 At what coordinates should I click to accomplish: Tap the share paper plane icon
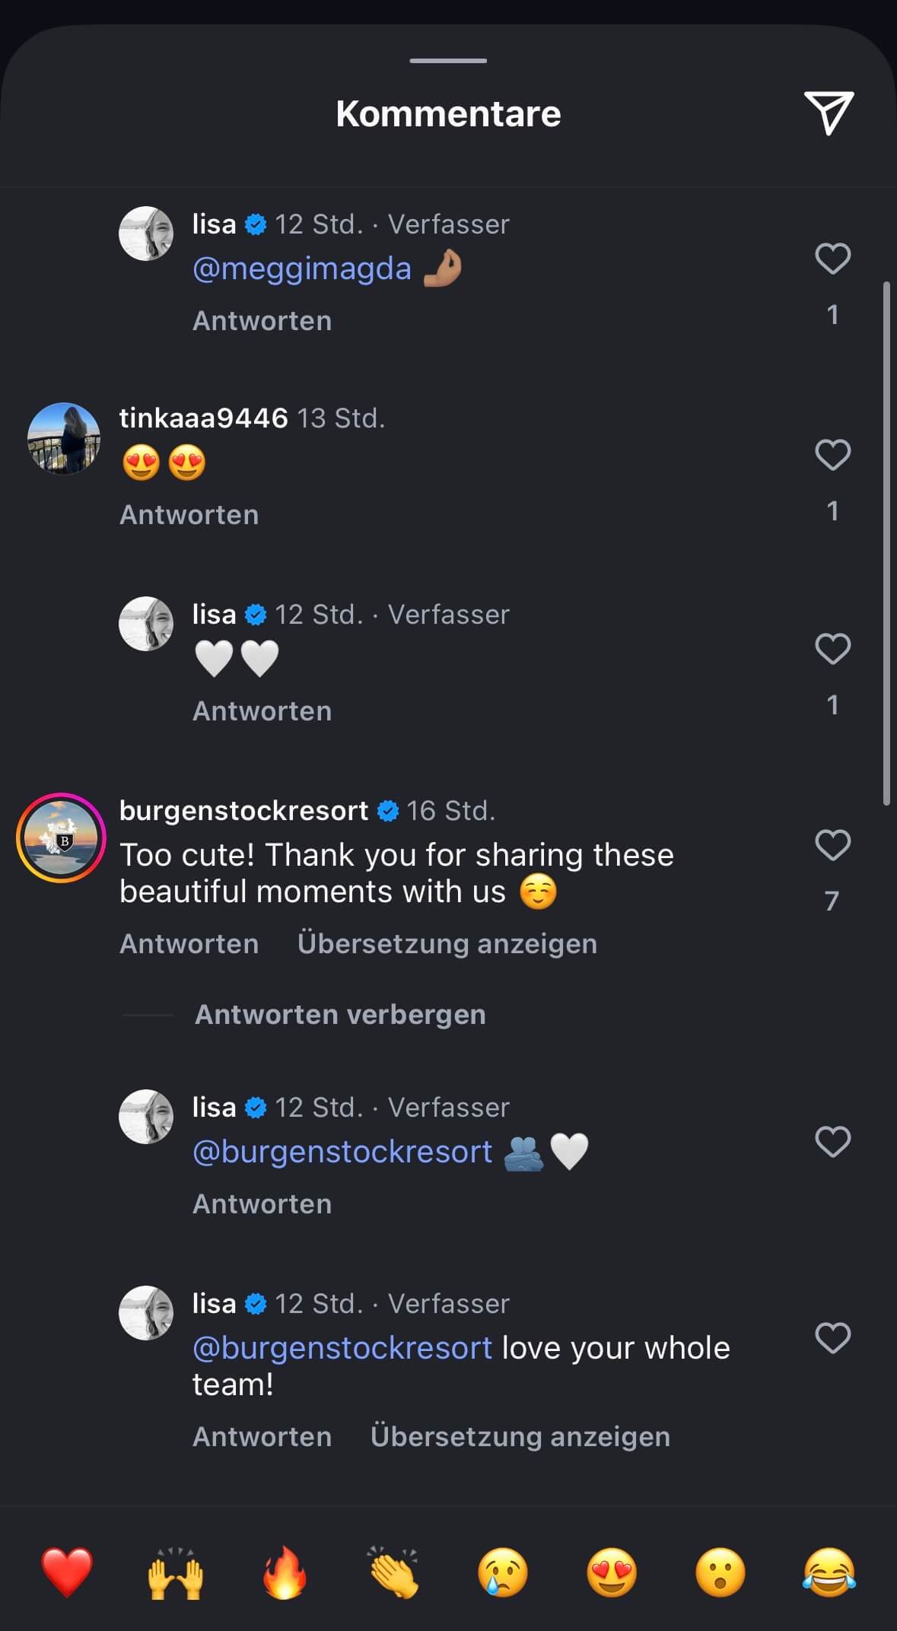coord(828,113)
